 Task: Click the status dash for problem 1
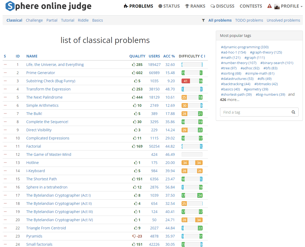pos(5,65)
